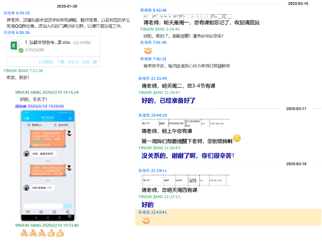This screenshot has height=242, width=322.
Task: Click the blue send button in phone screenshot
Action: (x=68, y=206)
